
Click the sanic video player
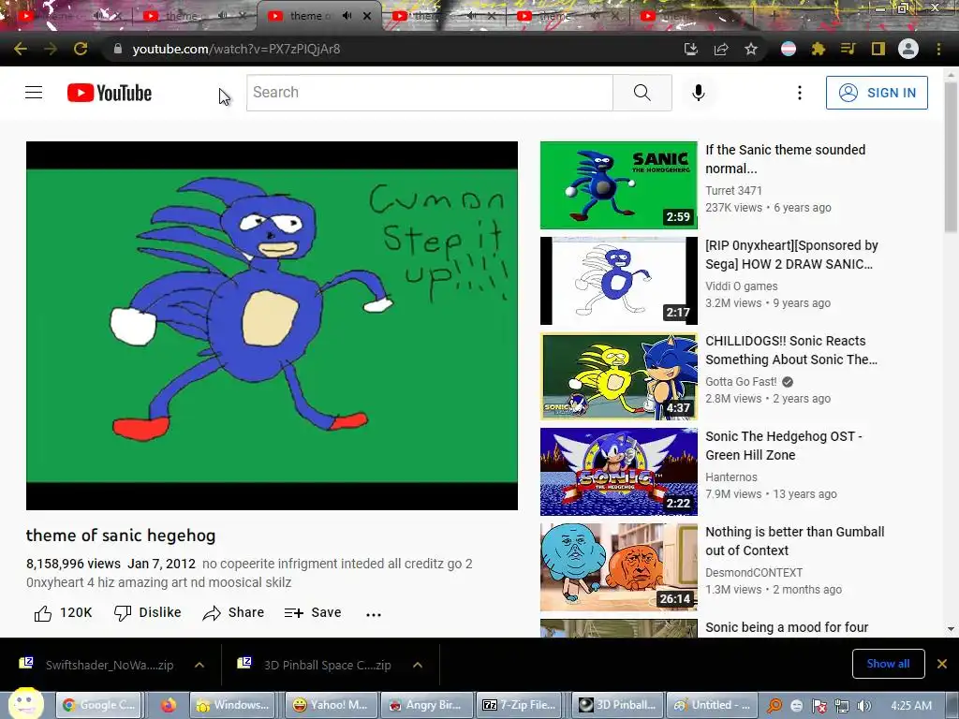click(272, 325)
